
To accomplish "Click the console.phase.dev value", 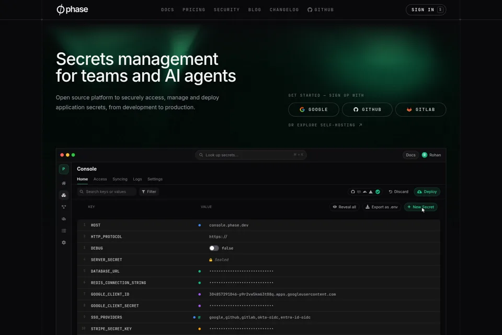I will (229, 225).
